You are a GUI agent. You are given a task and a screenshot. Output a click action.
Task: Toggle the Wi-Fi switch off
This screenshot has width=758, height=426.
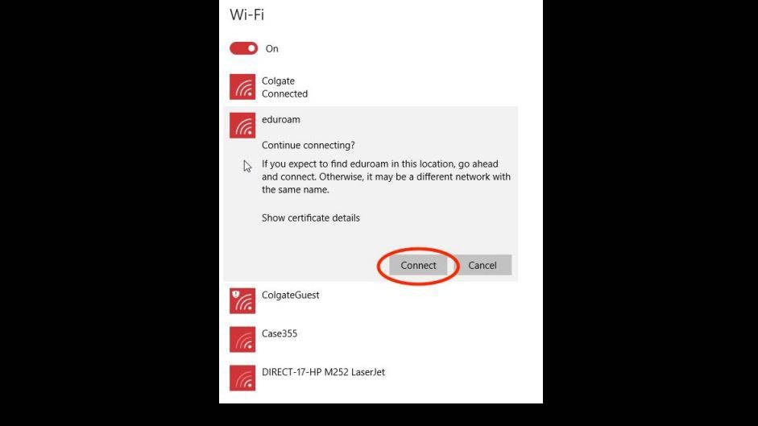click(x=243, y=48)
